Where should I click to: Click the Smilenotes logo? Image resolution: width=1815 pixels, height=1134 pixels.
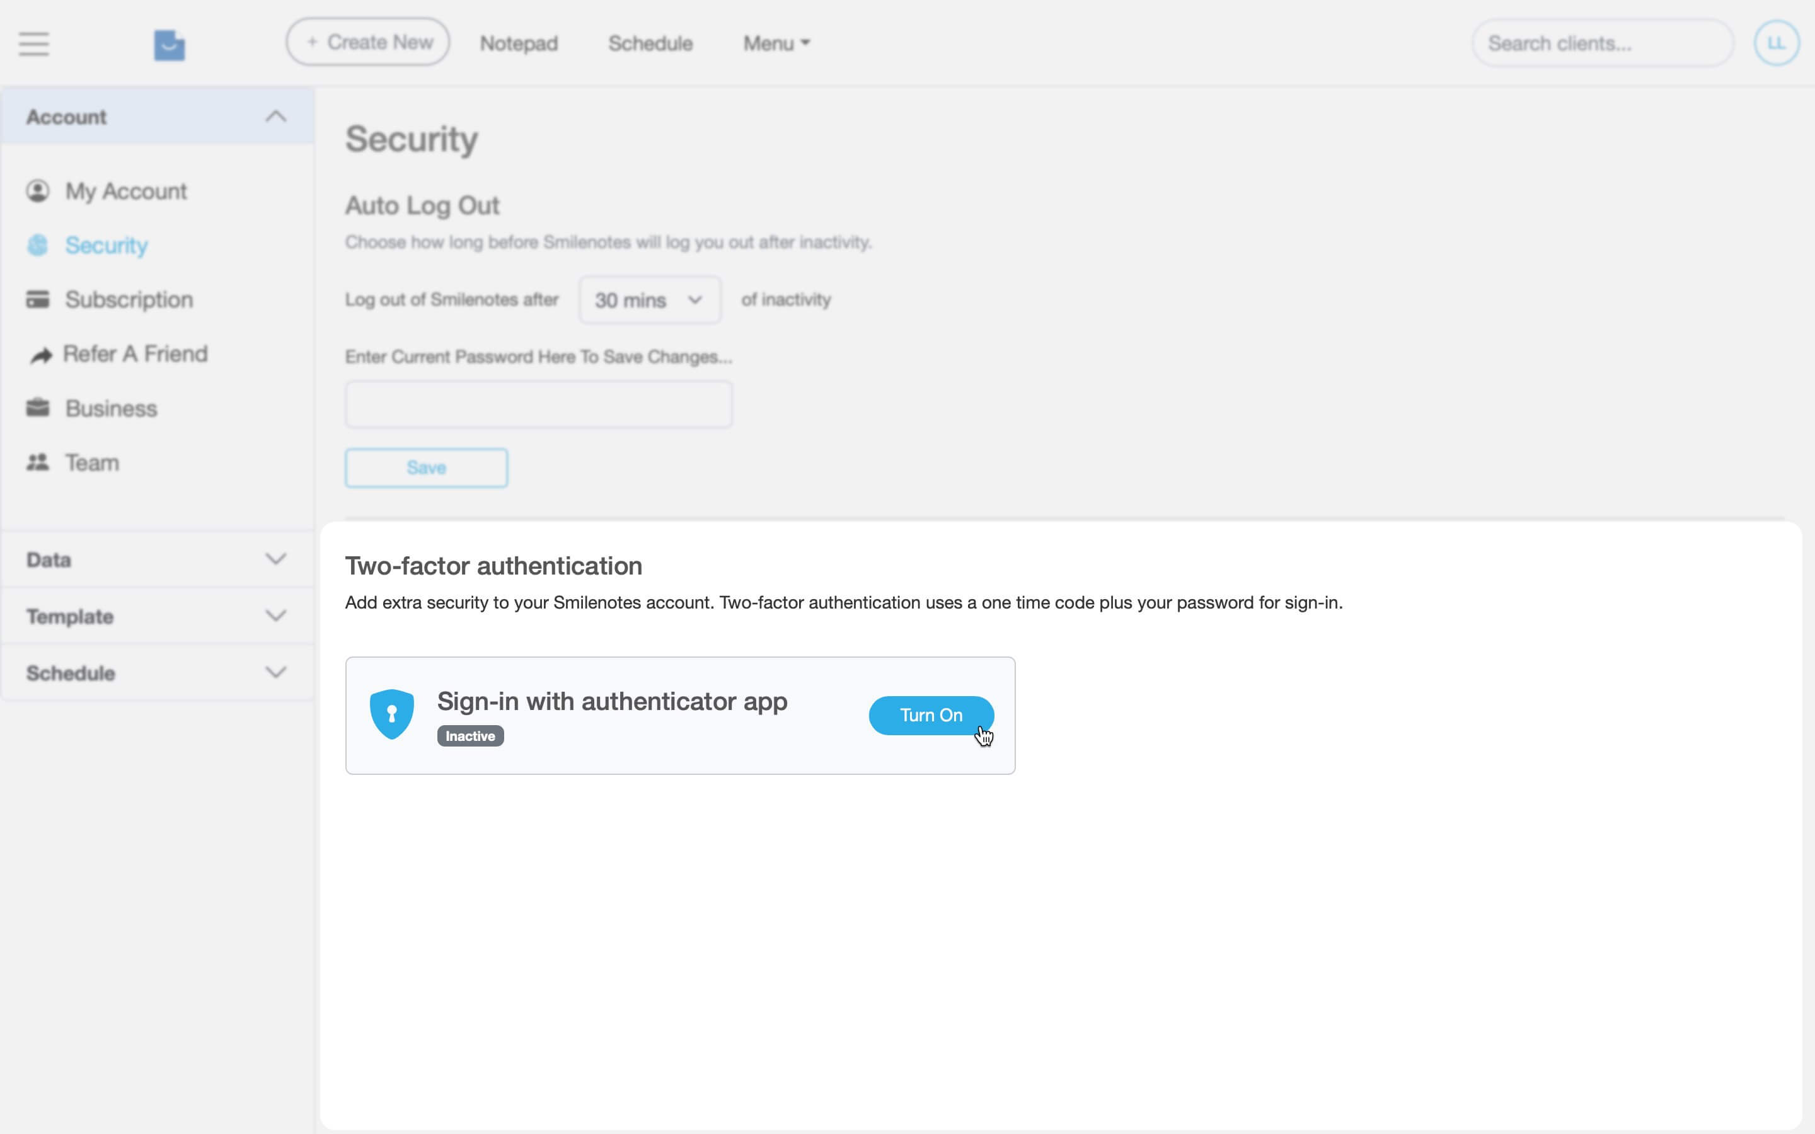point(169,44)
